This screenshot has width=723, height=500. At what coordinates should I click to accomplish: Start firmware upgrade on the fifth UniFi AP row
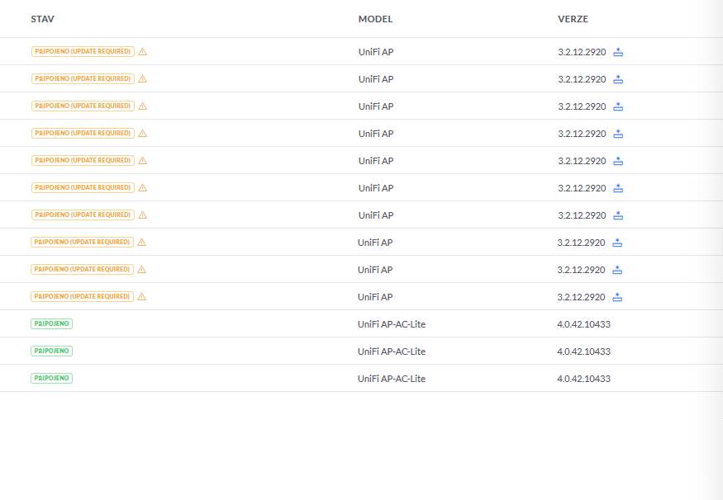point(618,161)
